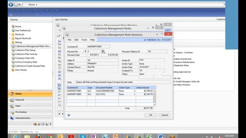Expand the Shortcuts folder
The height and width of the screenshot is (138, 246).
coord(10,34)
